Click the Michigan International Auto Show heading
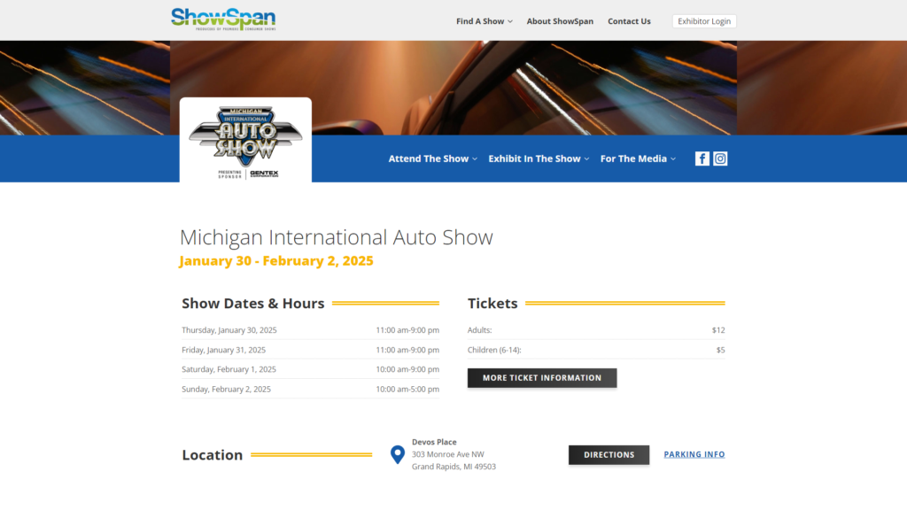This screenshot has width=907, height=510. click(336, 237)
